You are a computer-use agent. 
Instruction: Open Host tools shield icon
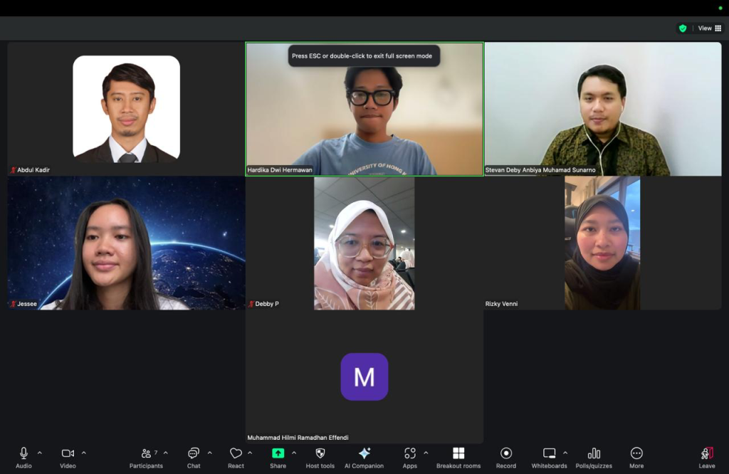320,457
